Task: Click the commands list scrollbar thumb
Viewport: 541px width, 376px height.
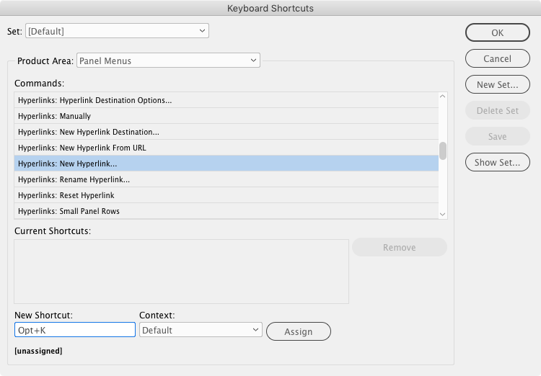Action: click(443, 151)
